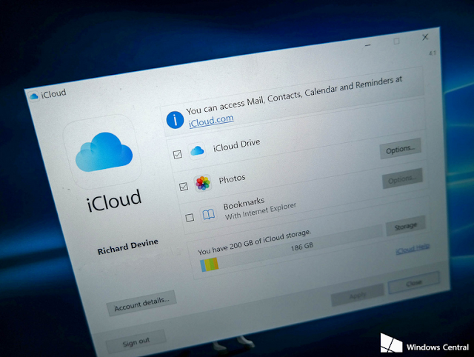Click the 'Bookmarks' label text
This screenshot has height=357, width=474.
click(244, 203)
